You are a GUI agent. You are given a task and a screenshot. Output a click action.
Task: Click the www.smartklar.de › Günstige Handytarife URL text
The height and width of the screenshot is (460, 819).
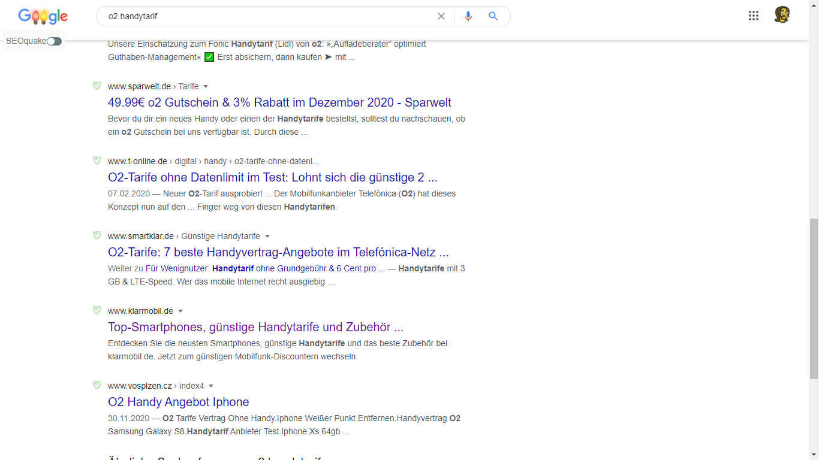(184, 236)
